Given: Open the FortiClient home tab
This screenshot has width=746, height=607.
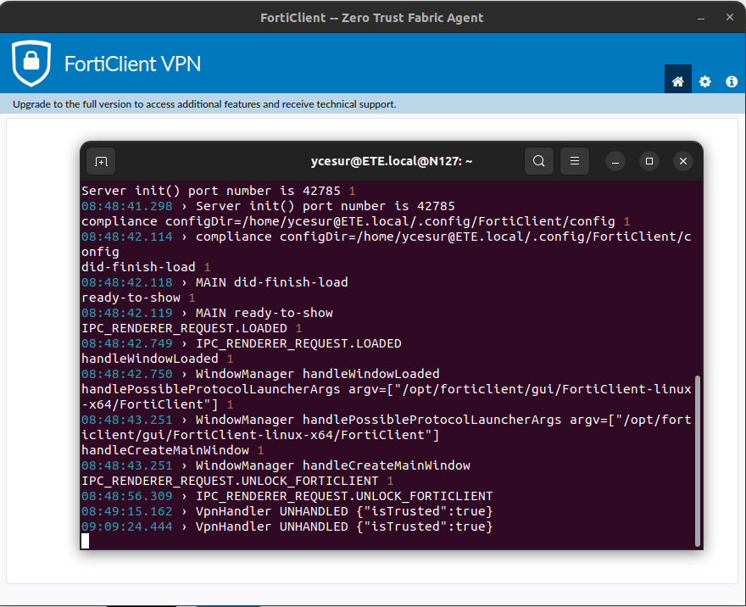Looking at the screenshot, I should [x=677, y=81].
